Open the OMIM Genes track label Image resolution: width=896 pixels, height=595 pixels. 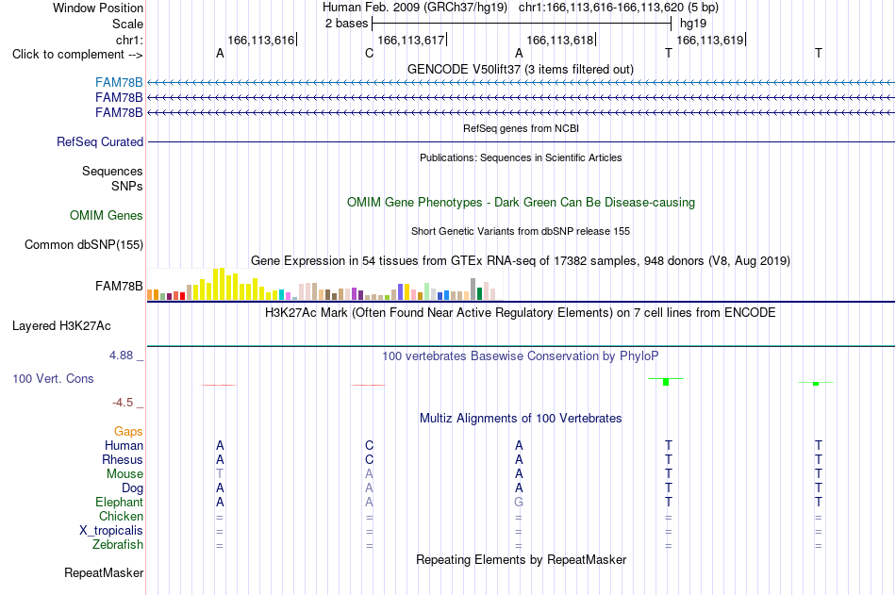pyautogui.click(x=107, y=216)
